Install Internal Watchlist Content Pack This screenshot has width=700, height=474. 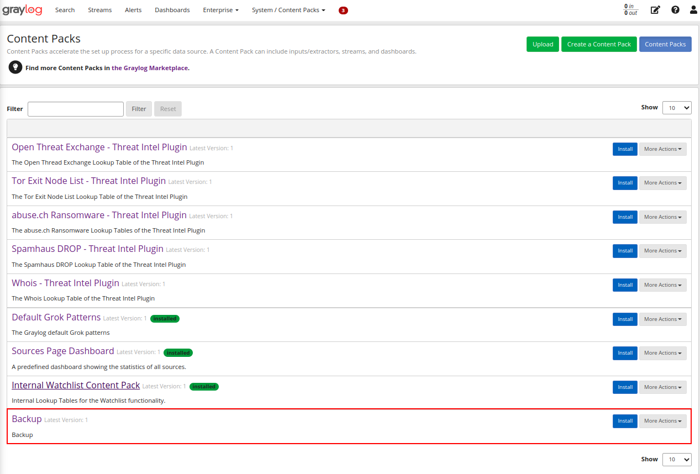click(x=625, y=387)
